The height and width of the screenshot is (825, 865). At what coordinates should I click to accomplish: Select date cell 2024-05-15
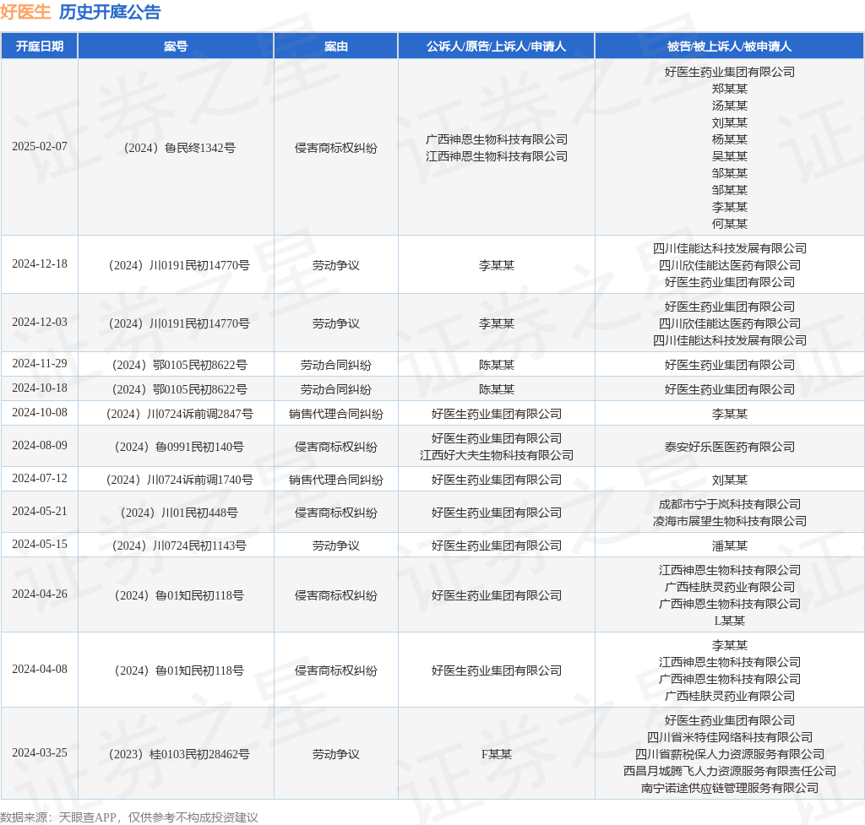(40, 545)
